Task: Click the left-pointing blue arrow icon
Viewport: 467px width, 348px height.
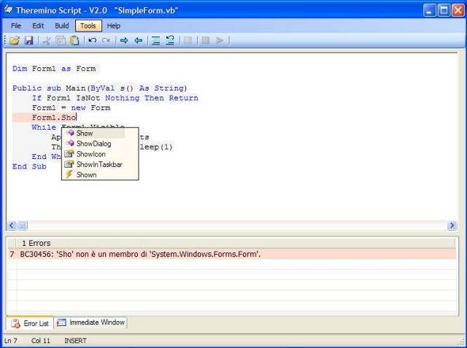Action: click(x=138, y=41)
